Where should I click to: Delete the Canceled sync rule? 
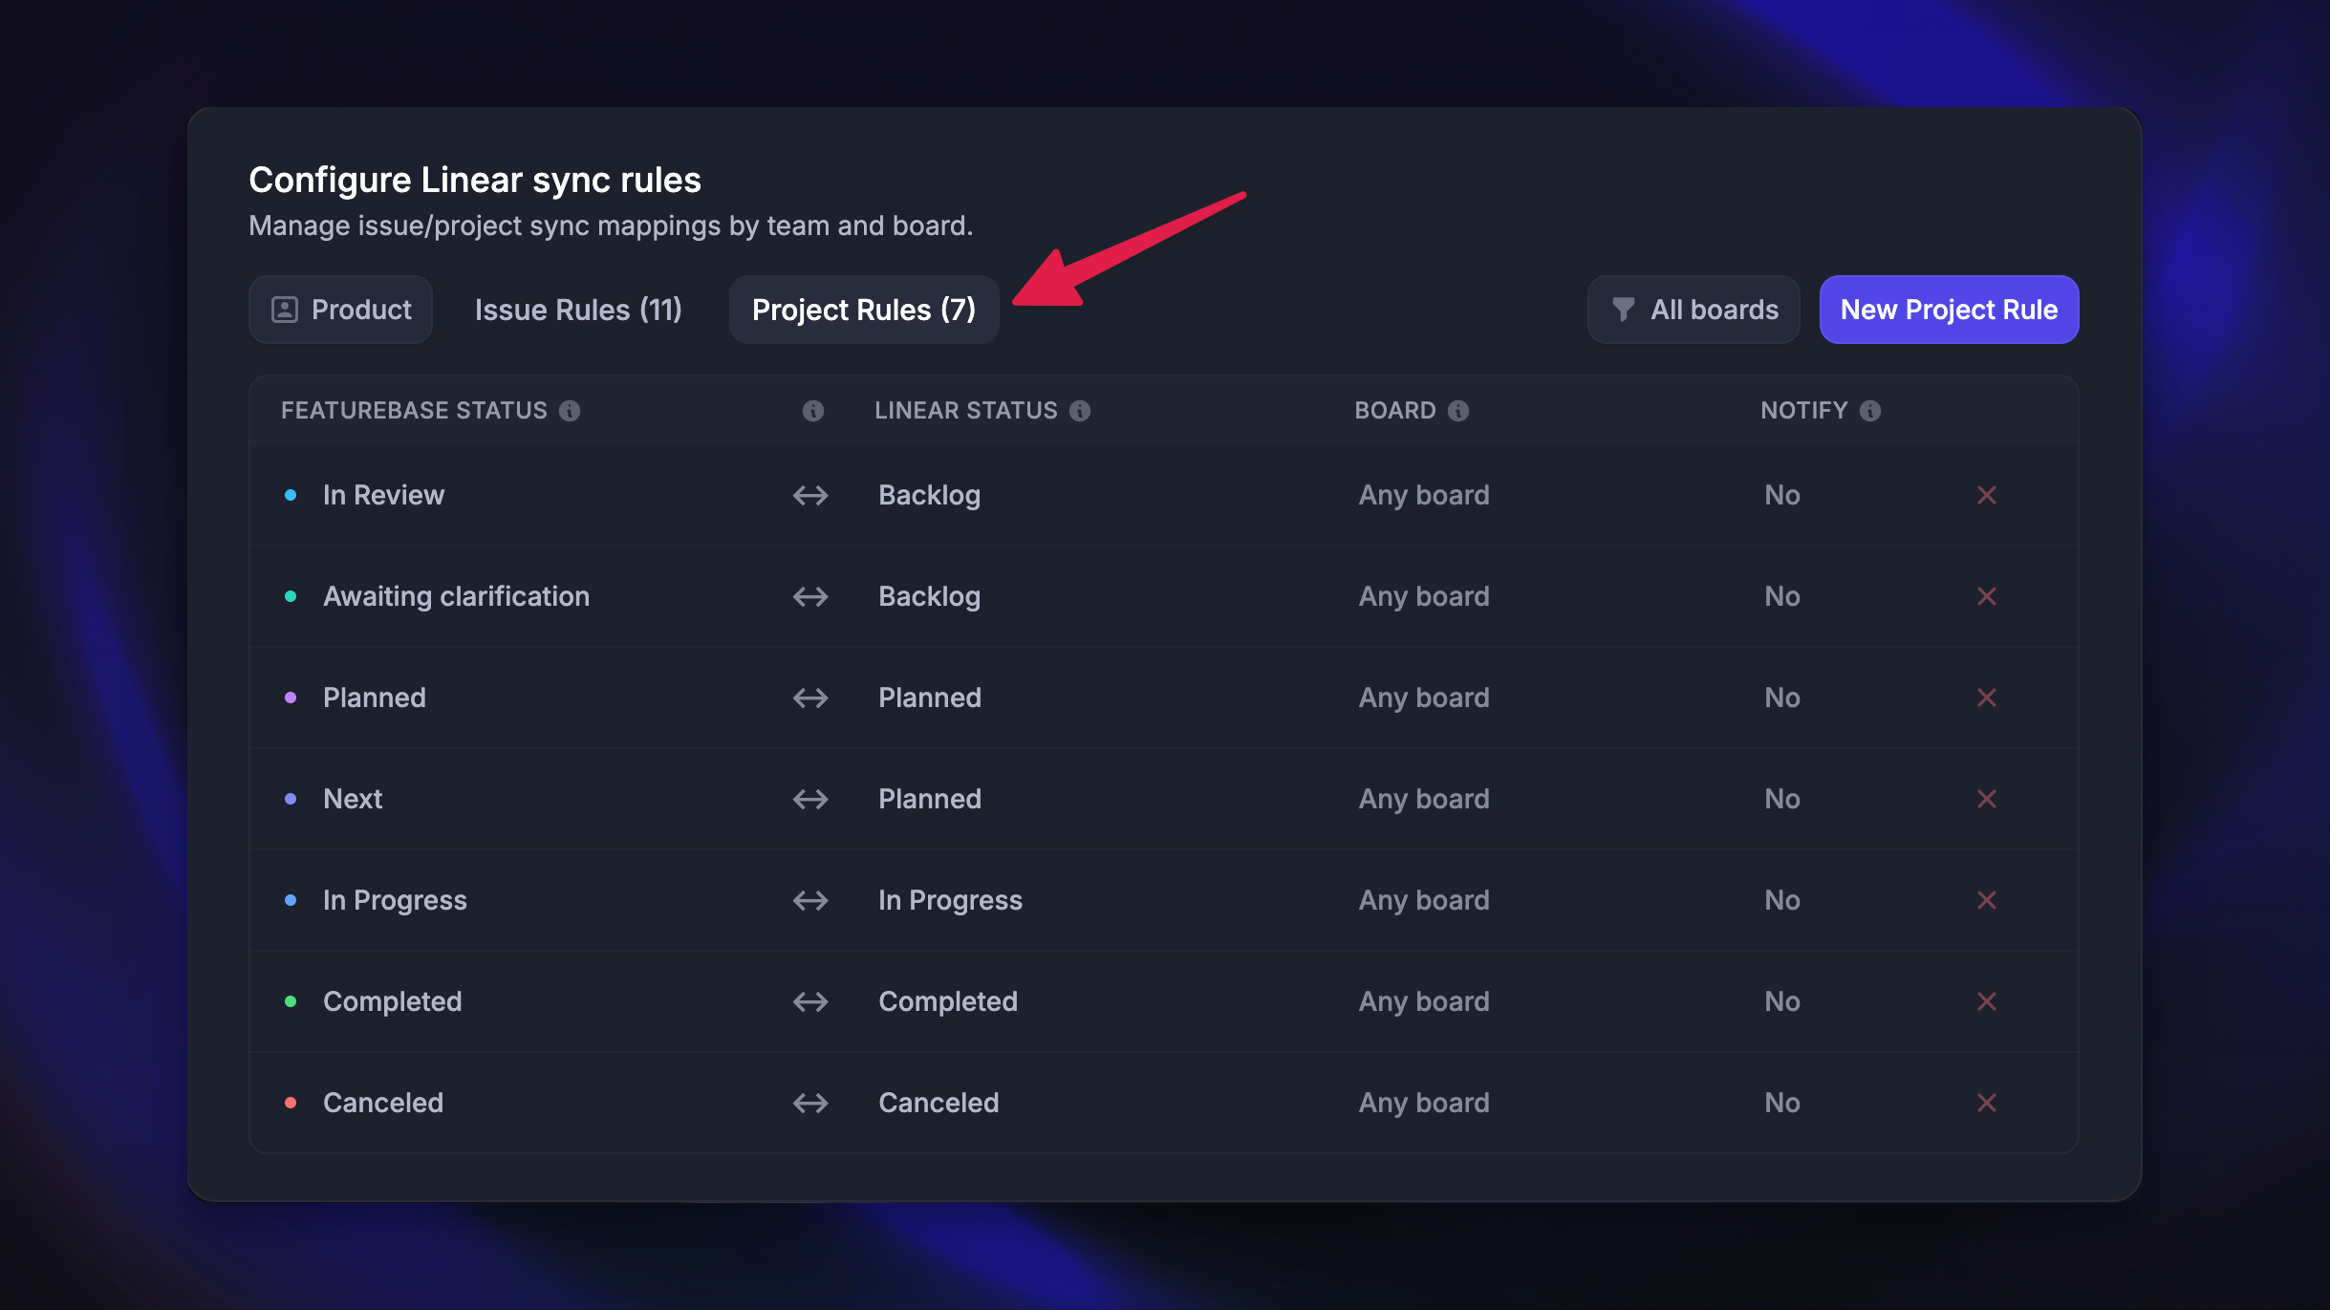tap(1987, 1103)
